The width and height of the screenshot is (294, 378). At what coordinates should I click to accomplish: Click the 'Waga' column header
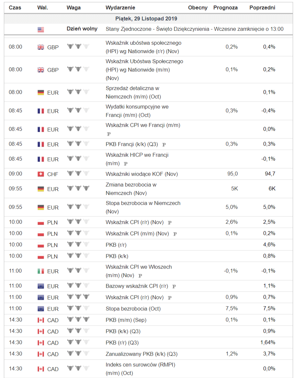click(x=73, y=7)
